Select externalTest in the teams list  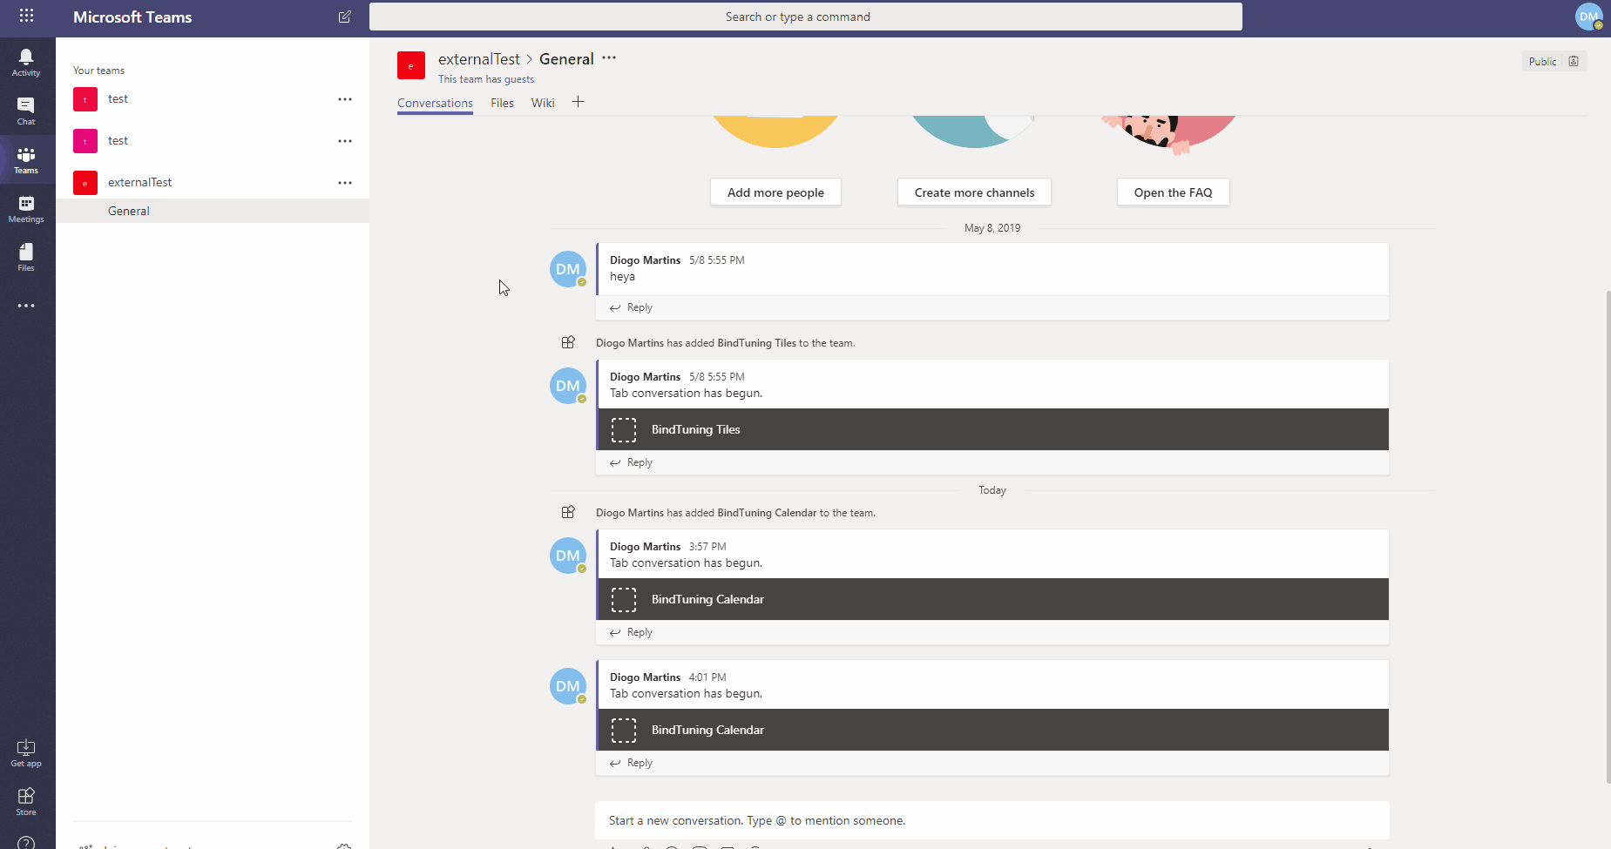coord(213,183)
